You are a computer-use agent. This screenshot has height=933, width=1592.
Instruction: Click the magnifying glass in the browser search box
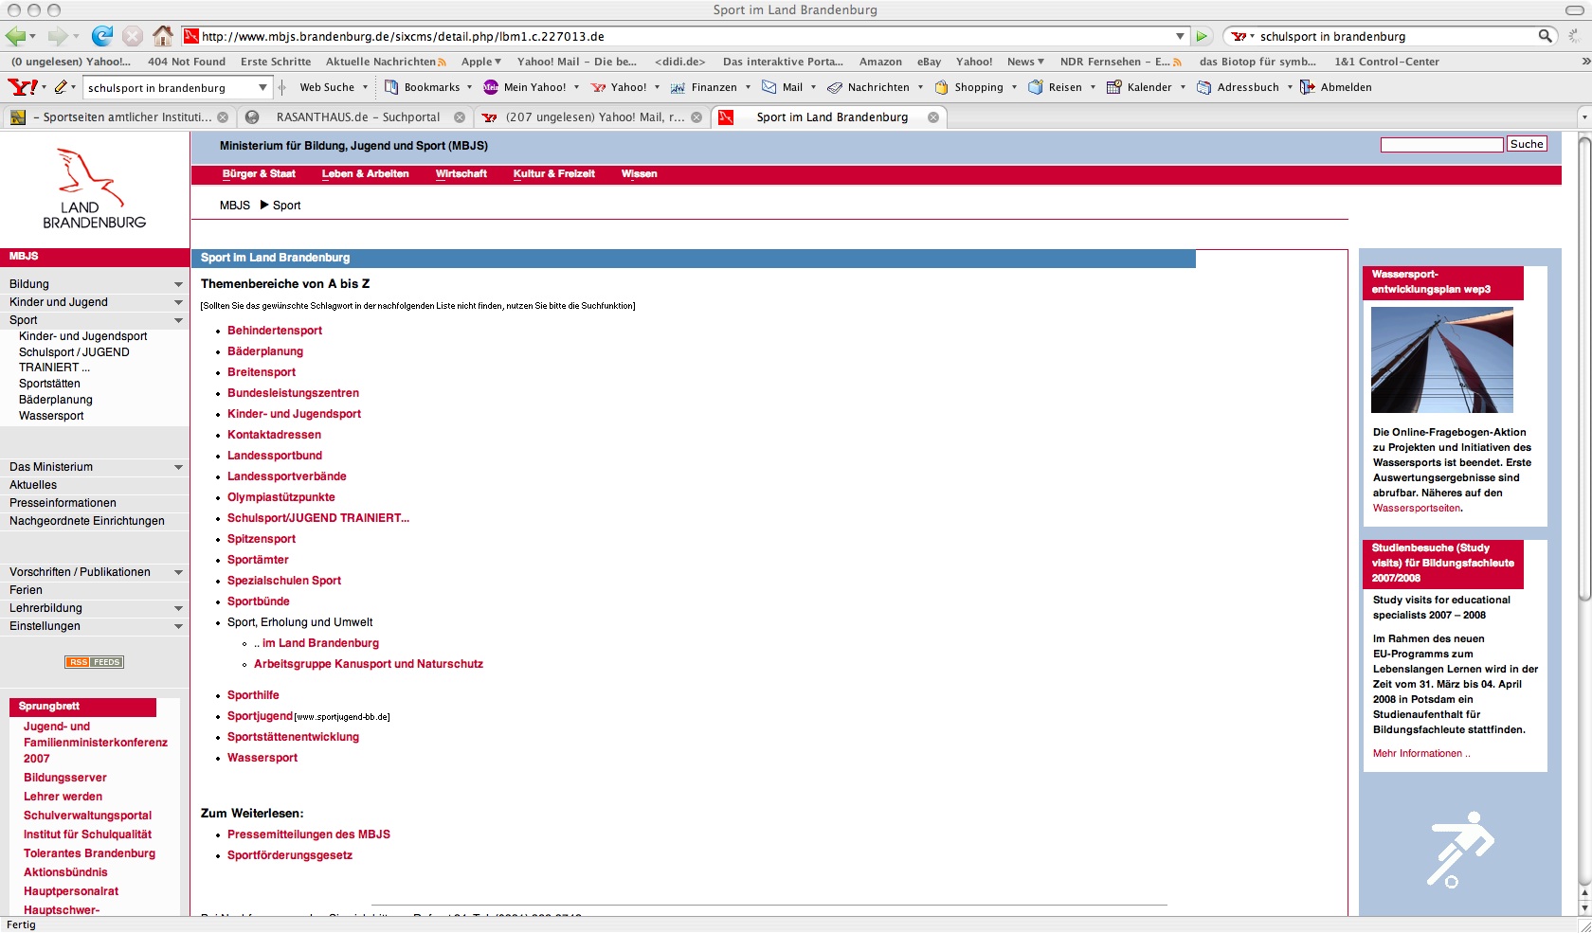pyautogui.click(x=1545, y=36)
